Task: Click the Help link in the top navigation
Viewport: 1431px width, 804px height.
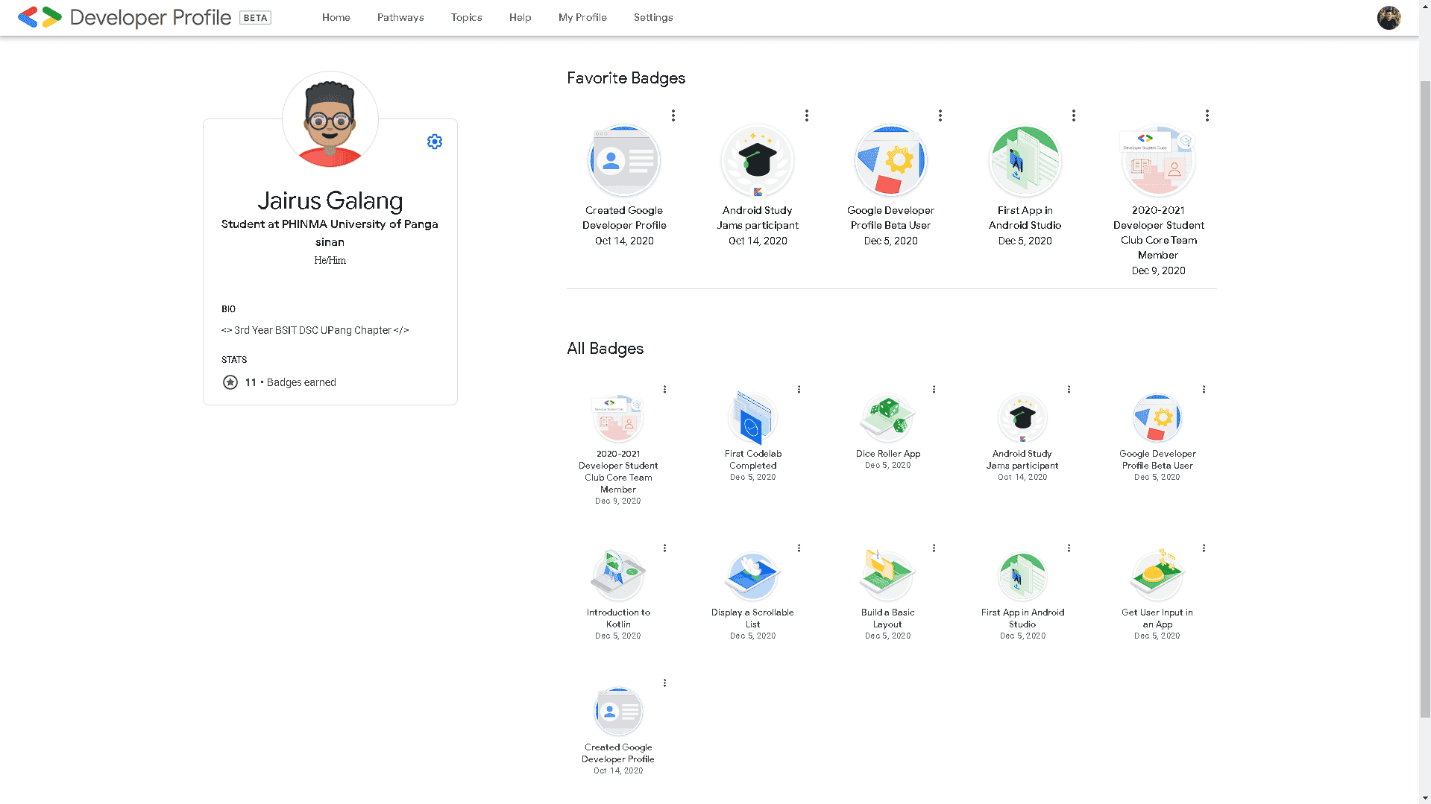Action: [520, 17]
